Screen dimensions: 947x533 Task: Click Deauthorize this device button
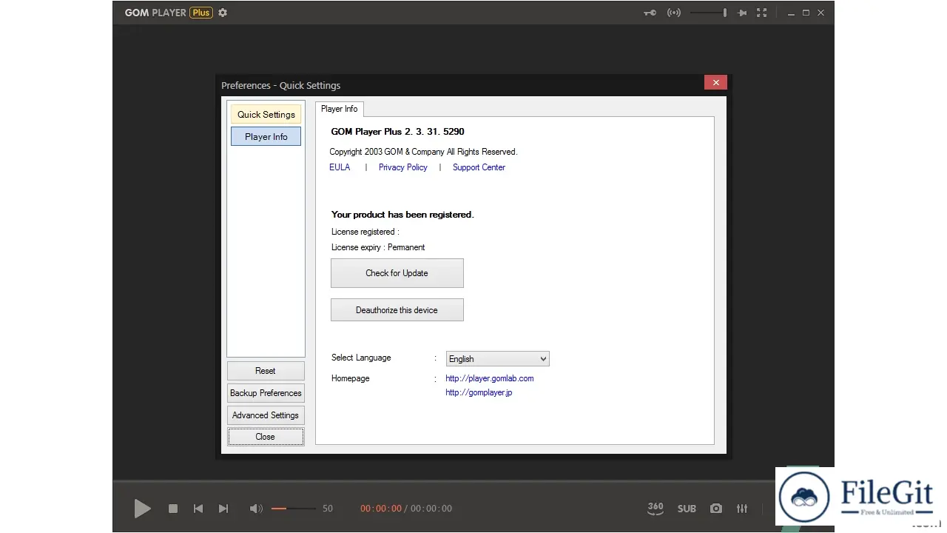pos(397,310)
